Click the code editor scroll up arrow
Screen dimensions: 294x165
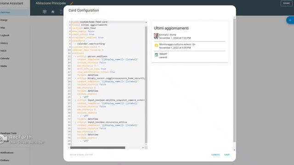146,22
